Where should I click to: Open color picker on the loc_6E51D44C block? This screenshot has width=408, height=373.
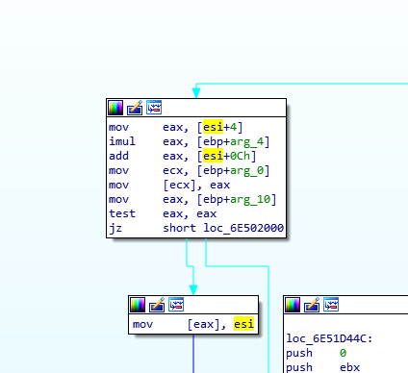(x=293, y=305)
